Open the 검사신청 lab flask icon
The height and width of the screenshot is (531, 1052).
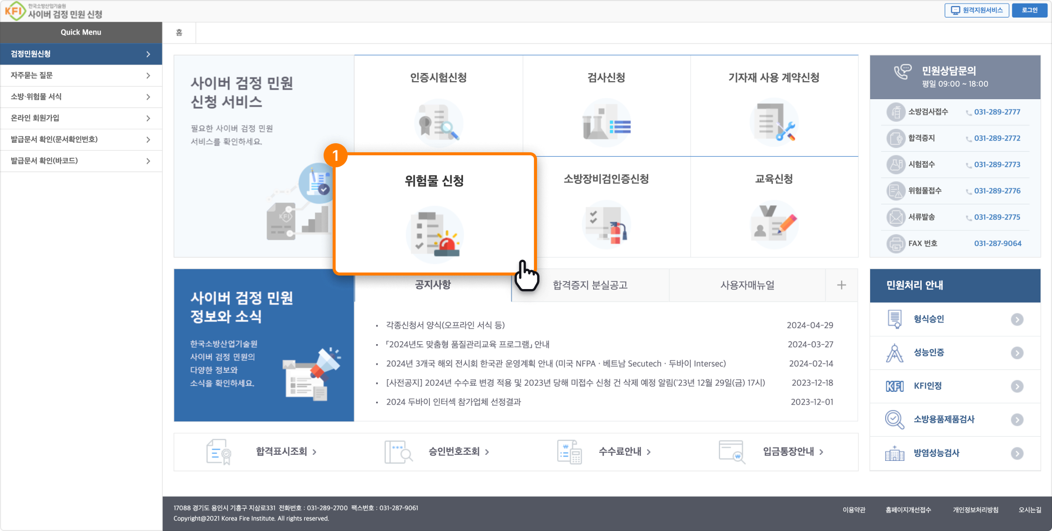(x=606, y=123)
